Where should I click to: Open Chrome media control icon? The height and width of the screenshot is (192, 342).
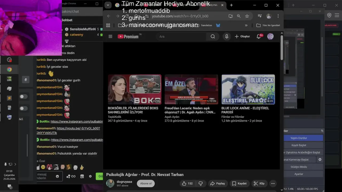click(x=259, y=16)
